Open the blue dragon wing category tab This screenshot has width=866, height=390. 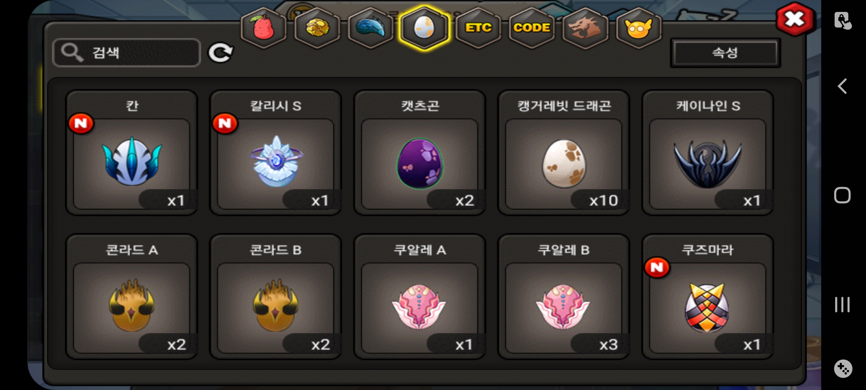coord(371,28)
